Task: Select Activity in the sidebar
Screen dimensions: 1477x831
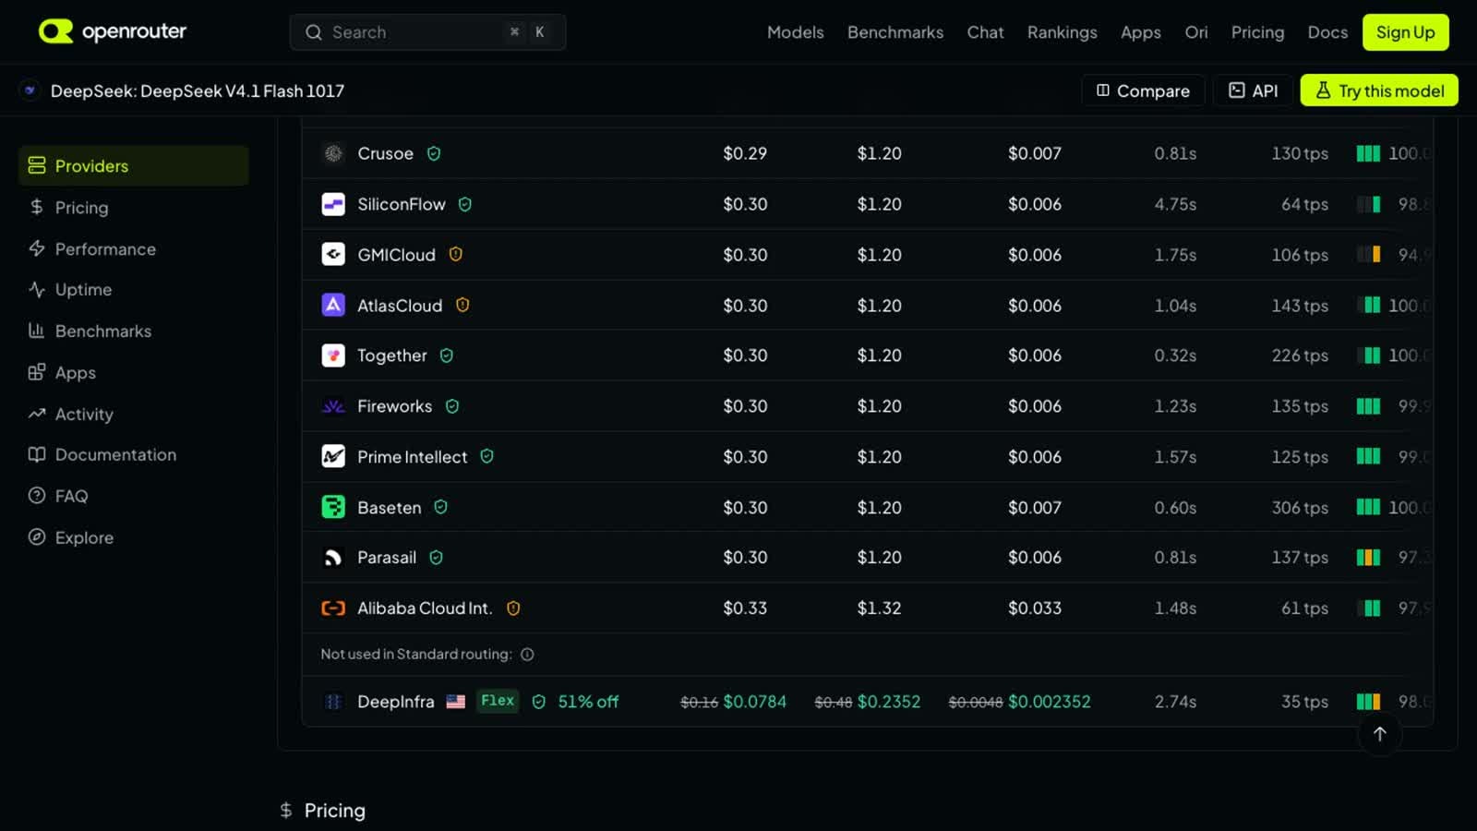Action: click(134, 414)
